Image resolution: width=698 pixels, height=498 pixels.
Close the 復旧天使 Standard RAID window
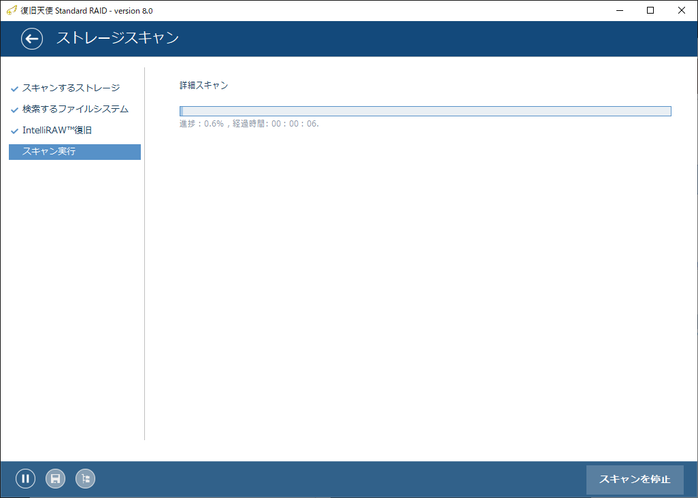click(x=682, y=10)
